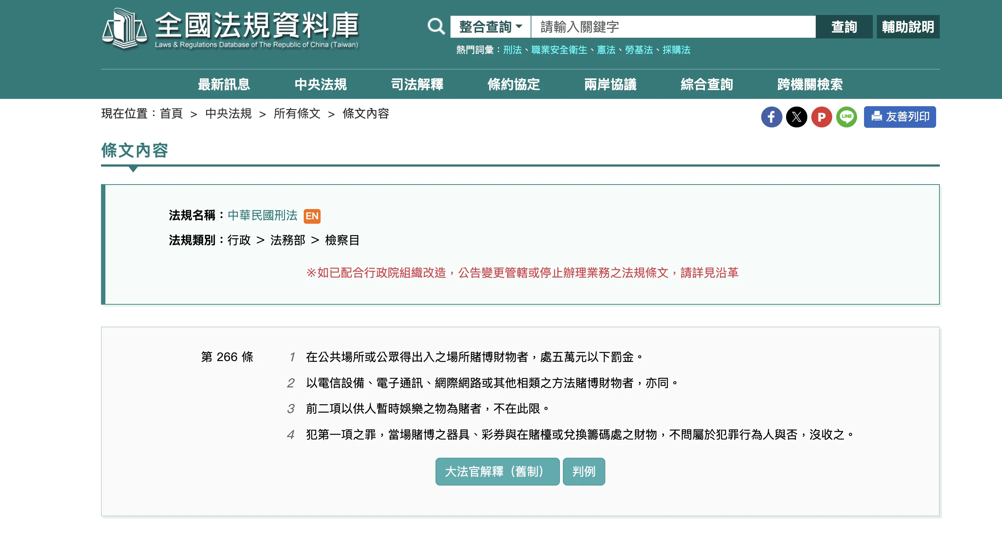Screen dimensions: 1002x539
Task: Open the 跨機關檢索 menu
Action: coord(810,85)
